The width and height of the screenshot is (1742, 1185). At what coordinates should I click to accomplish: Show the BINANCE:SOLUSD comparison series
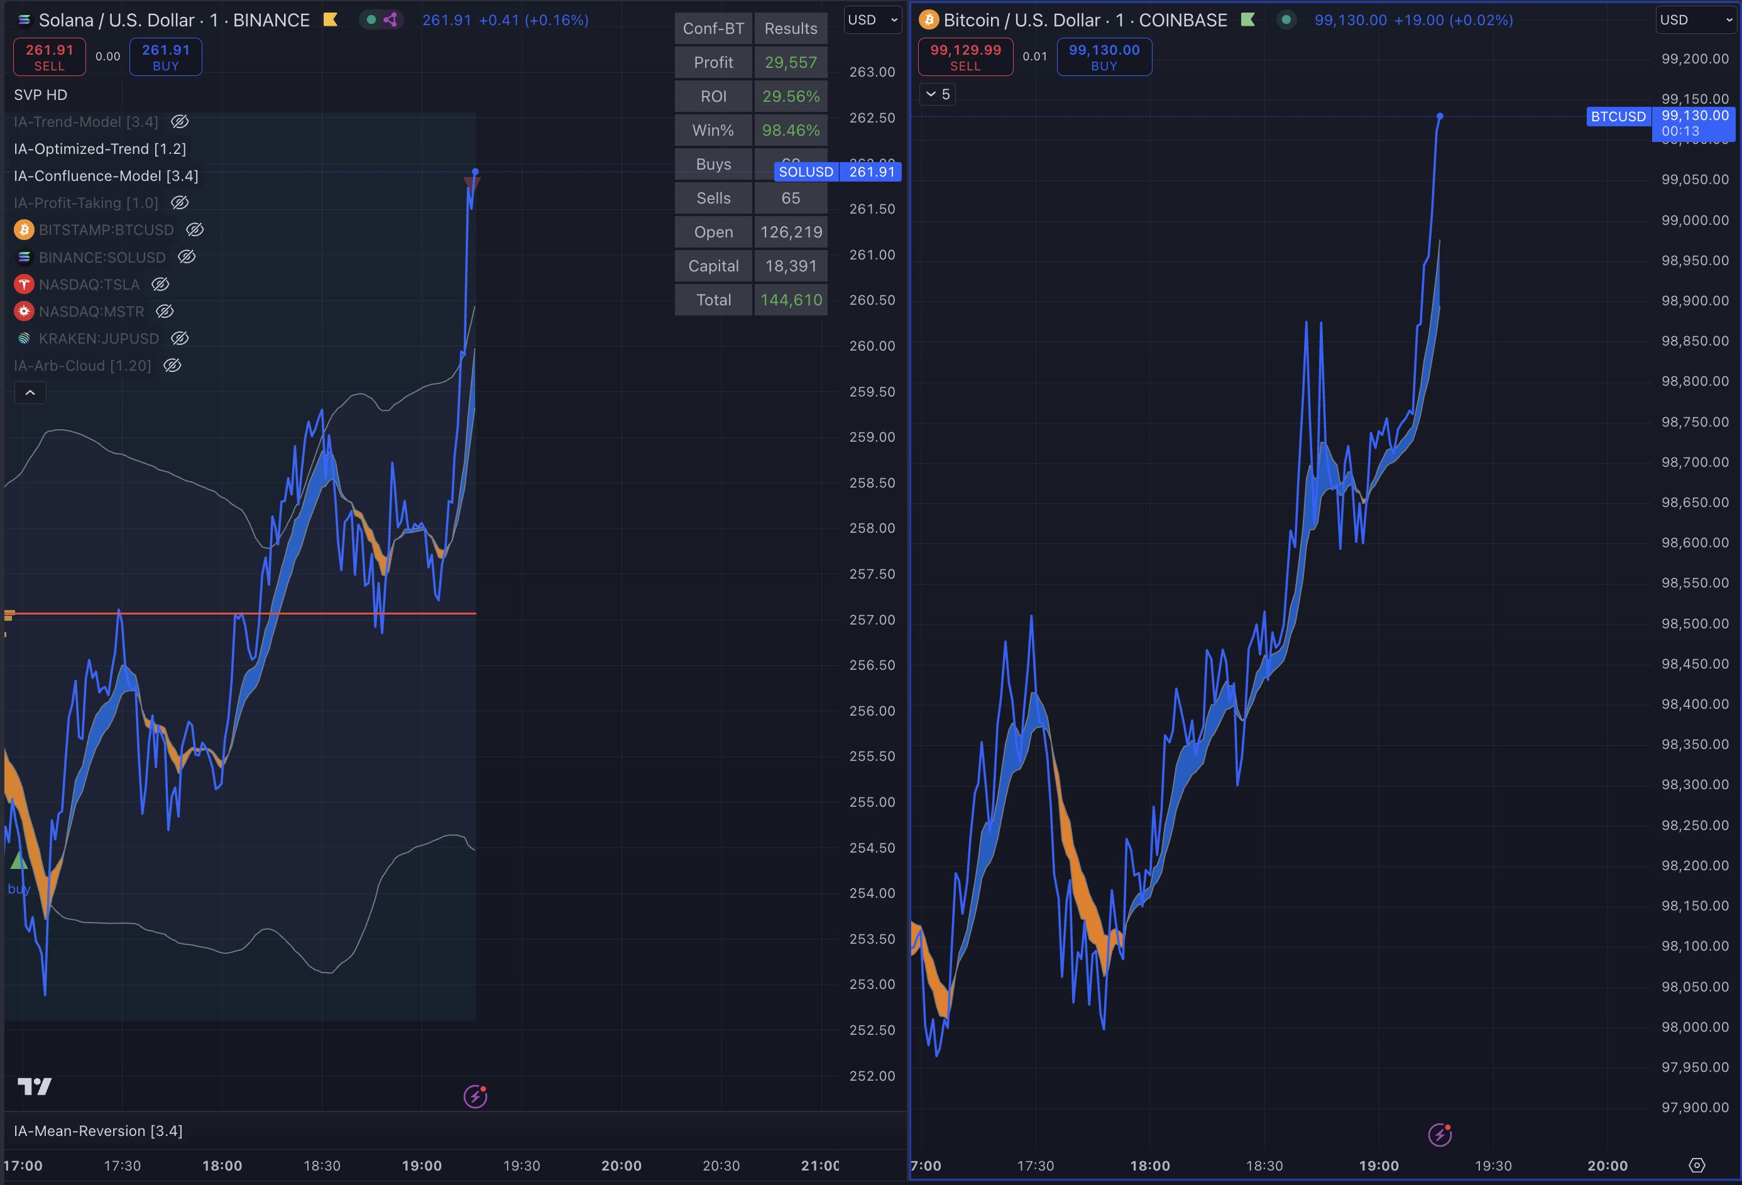click(x=187, y=256)
